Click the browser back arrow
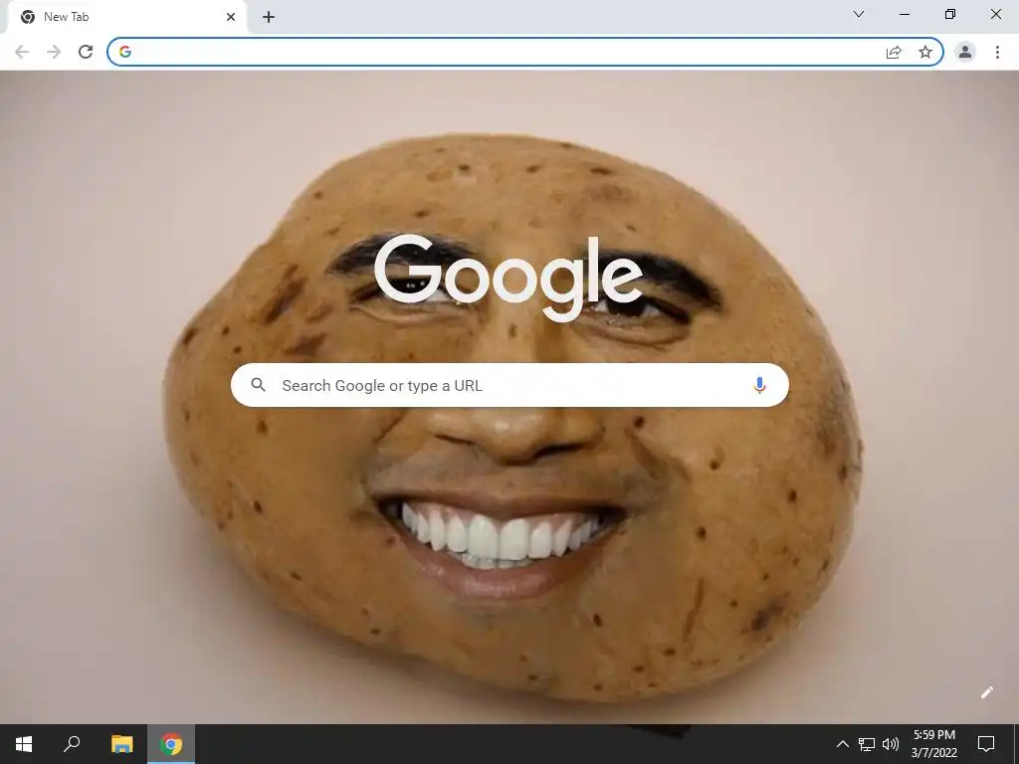The height and width of the screenshot is (764, 1019). pos(22,52)
